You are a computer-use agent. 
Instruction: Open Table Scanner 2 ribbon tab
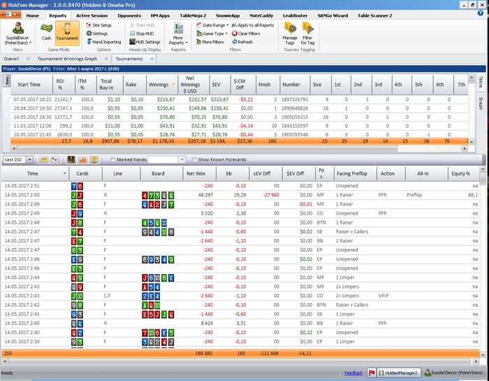click(x=374, y=15)
